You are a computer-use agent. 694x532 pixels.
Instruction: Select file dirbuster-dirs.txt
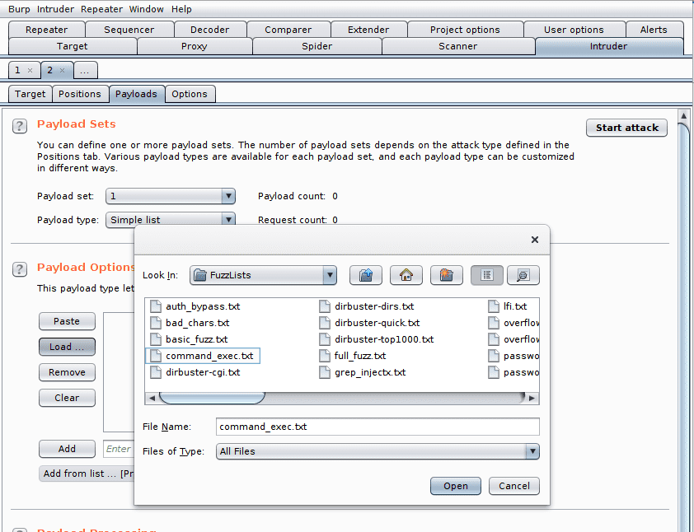tap(367, 306)
